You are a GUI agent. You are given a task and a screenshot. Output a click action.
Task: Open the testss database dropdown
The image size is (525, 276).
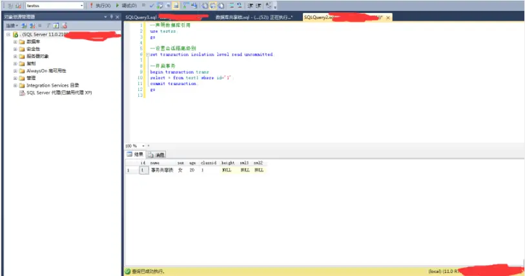click(82, 6)
